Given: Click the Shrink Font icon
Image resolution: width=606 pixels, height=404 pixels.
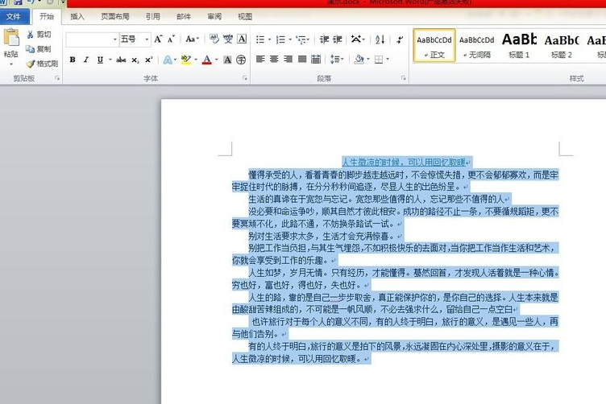Looking at the screenshot, I should click(x=171, y=39).
